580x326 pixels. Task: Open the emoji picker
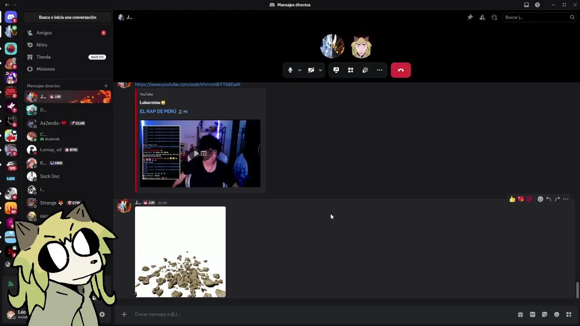[557, 314]
